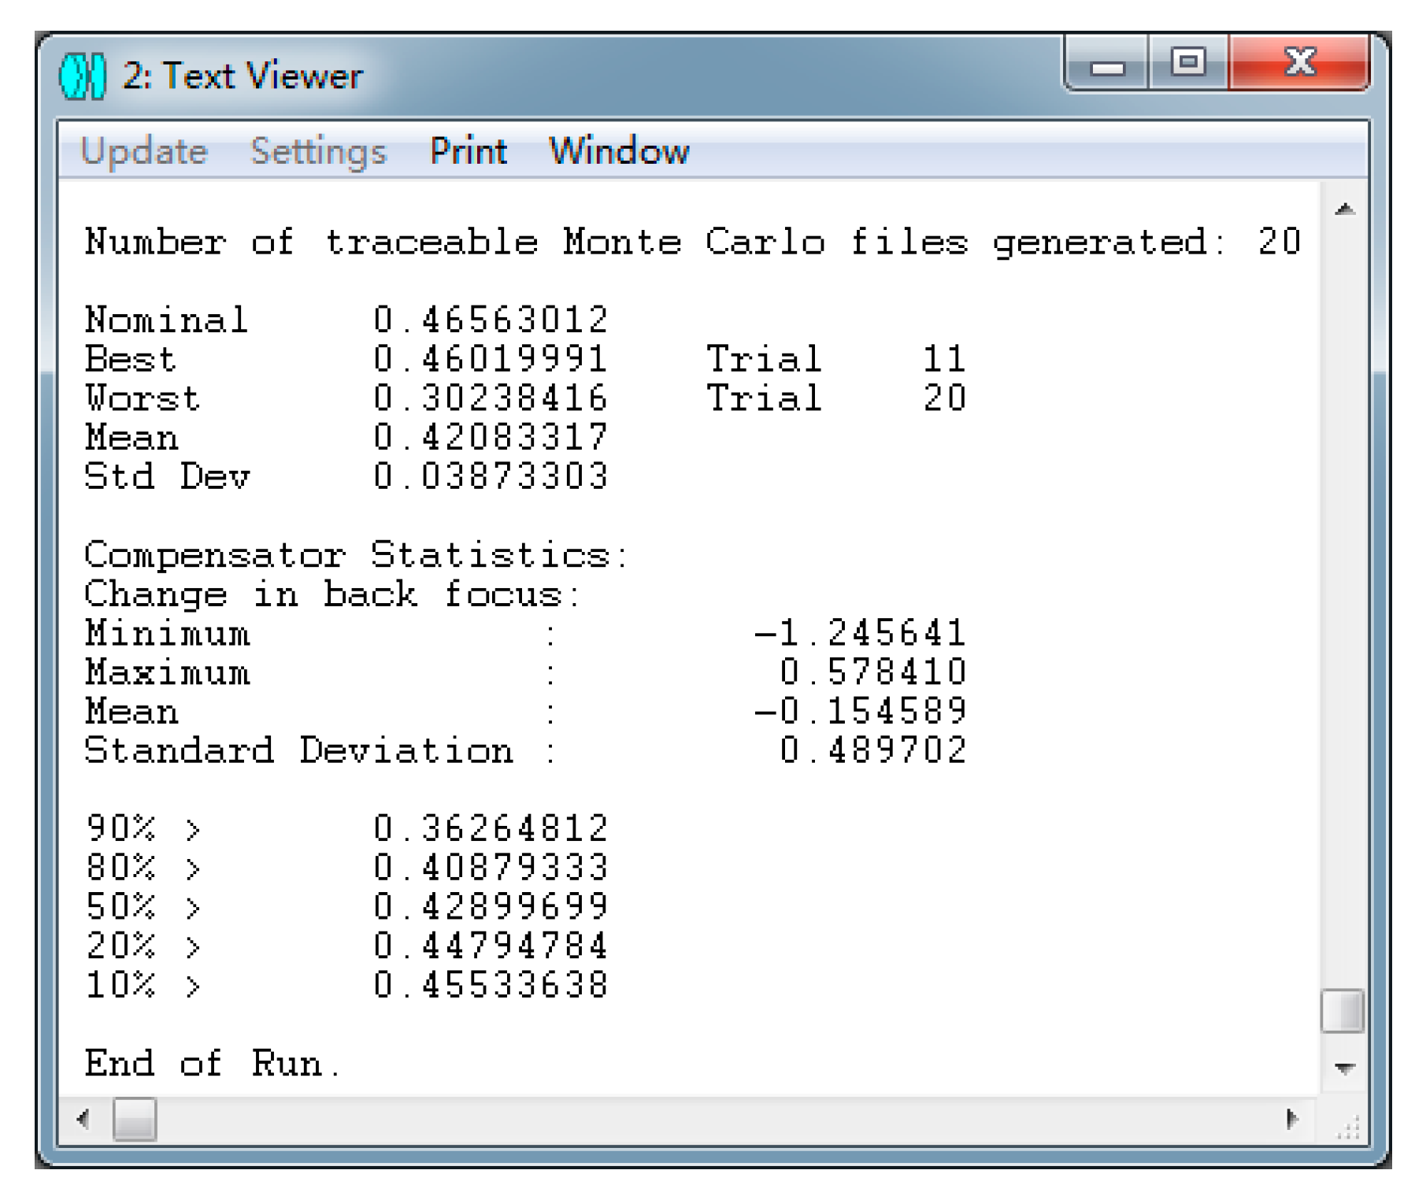Click the vertical scrollbar track above thumb
The width and height of the screenshot is (1415, 1196).
(1344, 598)
